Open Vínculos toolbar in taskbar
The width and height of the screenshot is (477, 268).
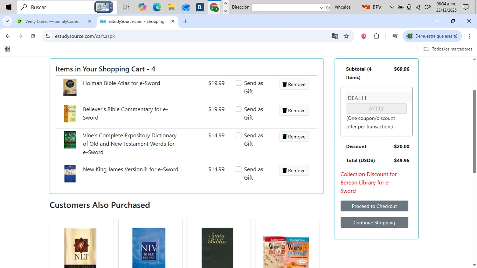pos(342,7)
